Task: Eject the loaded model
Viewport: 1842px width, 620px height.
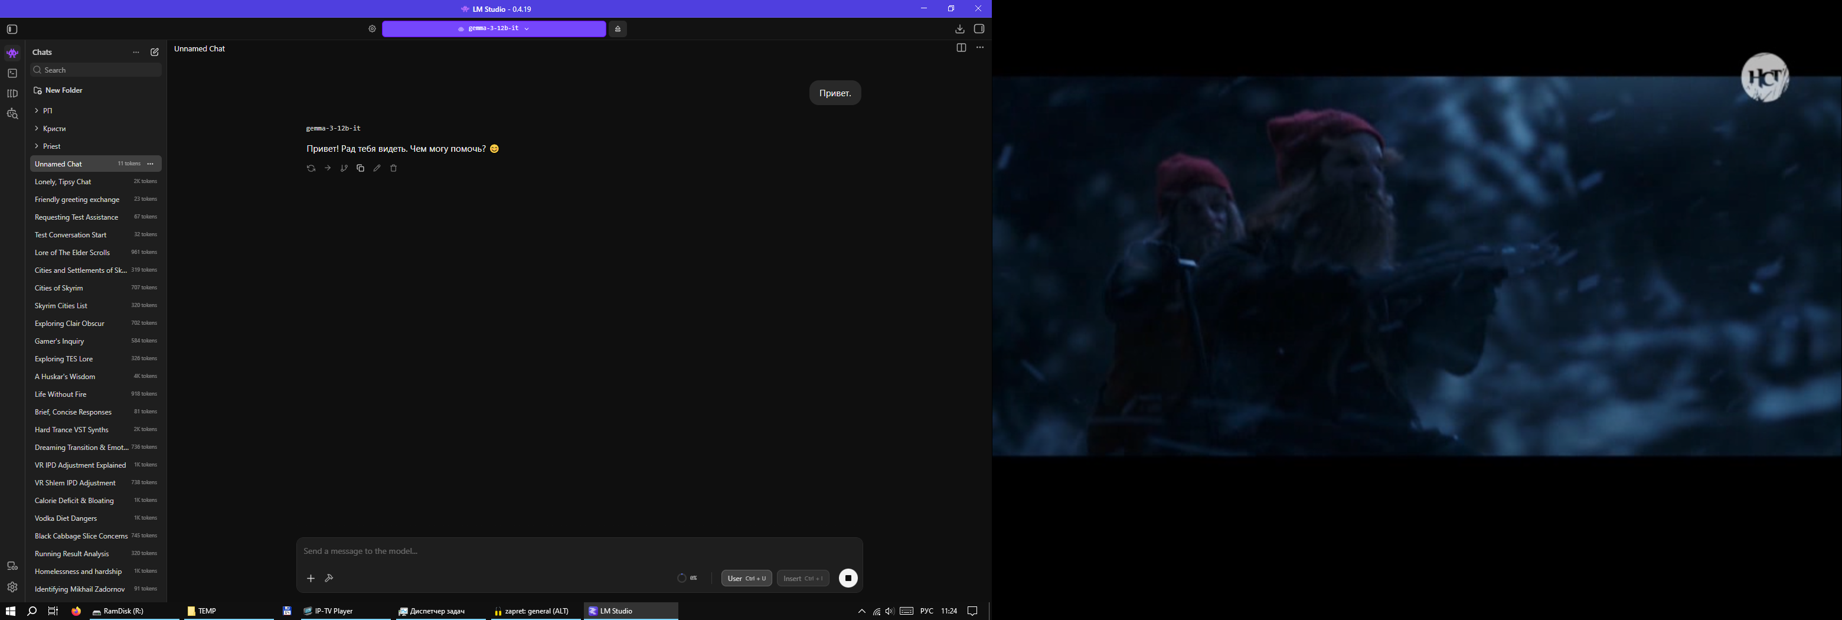Action: (618, 30)
